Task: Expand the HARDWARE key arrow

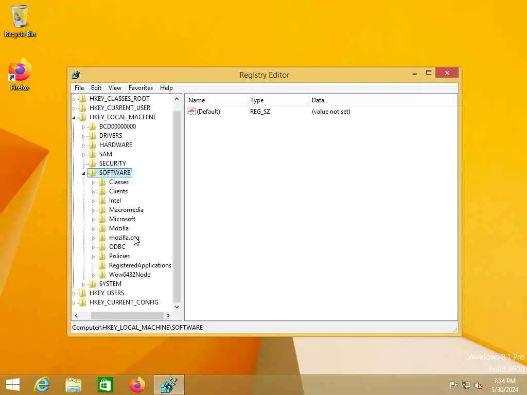Action: 84,146
